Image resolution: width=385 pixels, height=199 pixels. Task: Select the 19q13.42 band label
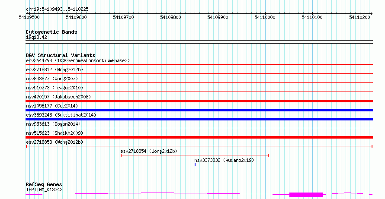click(36, 37)
